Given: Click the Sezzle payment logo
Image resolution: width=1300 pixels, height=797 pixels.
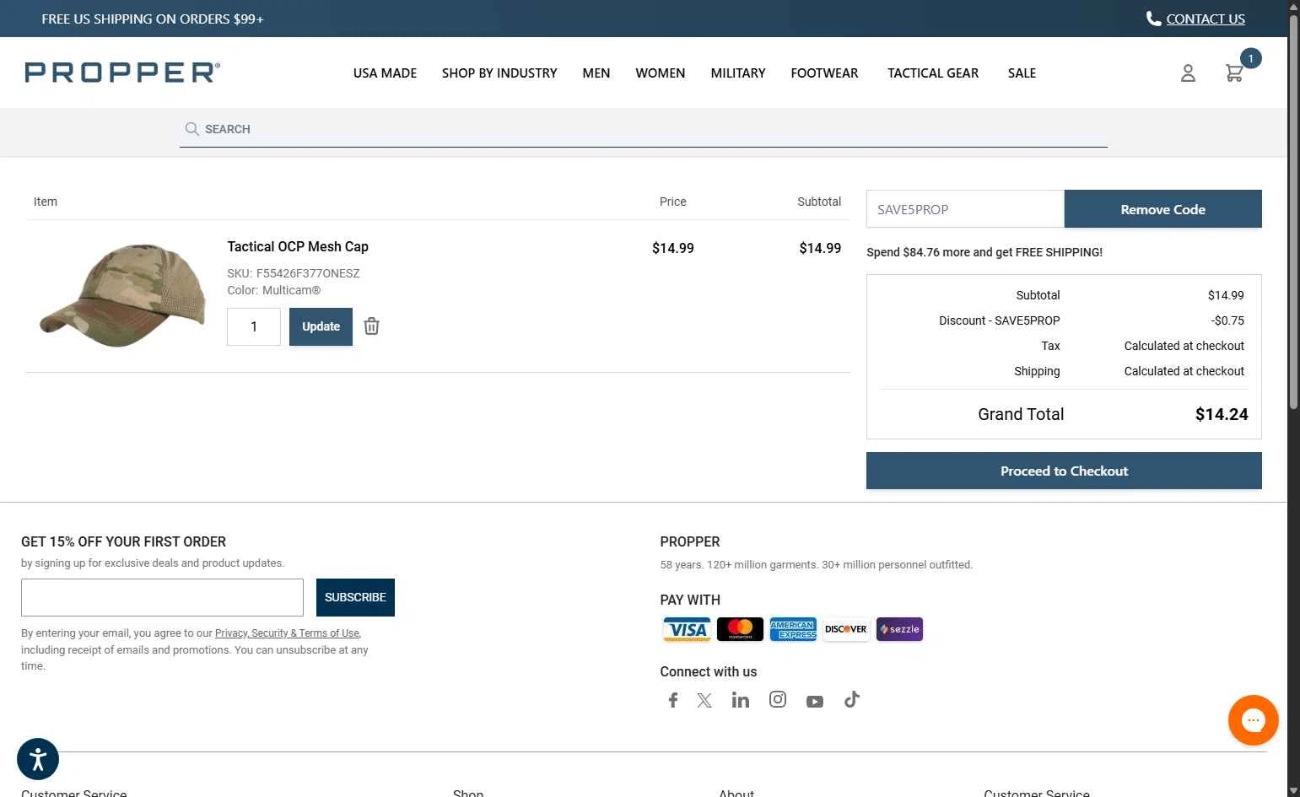Looking at the screenshot, I should pos(899,629).
